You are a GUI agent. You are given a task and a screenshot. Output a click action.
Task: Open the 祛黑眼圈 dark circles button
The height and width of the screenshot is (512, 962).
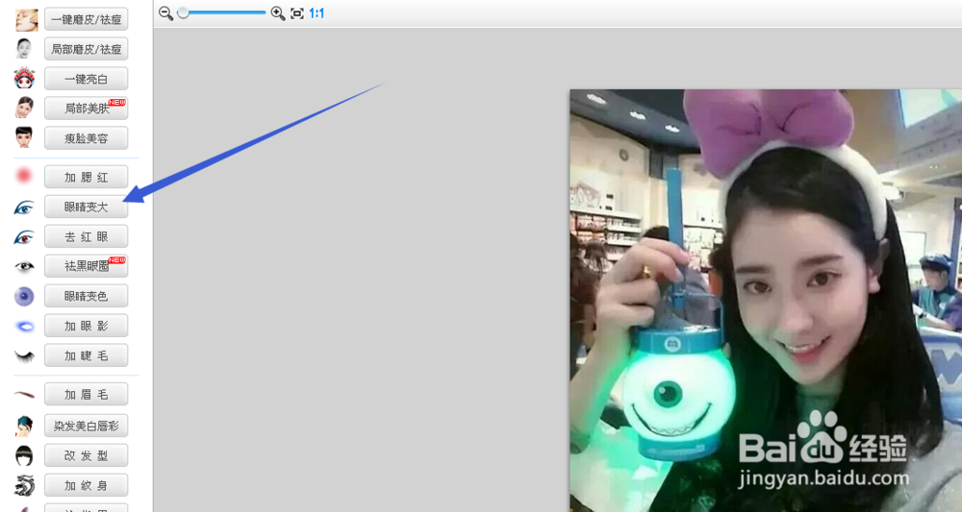pos(86,266)
